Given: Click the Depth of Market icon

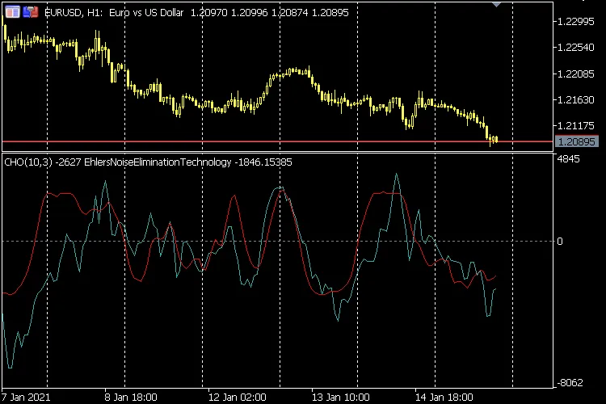Looking at the screenshot, I should (x=31, y=12).
